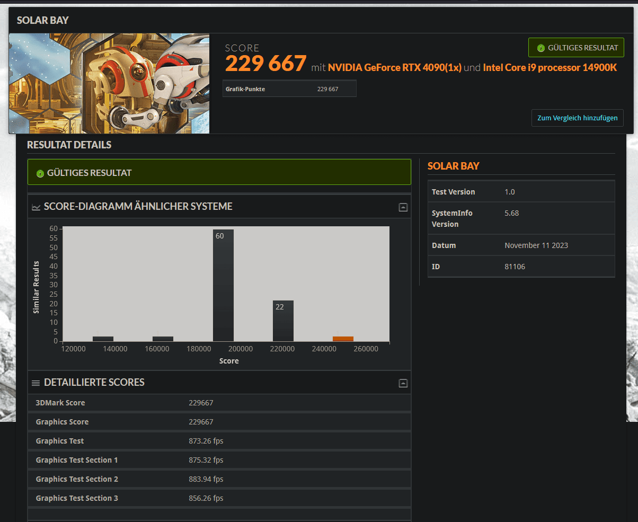This screenshot has height=522, width=638.
Task: Click the Solar Bay benchmark thumbnail image
Action: tap(109, 83)
